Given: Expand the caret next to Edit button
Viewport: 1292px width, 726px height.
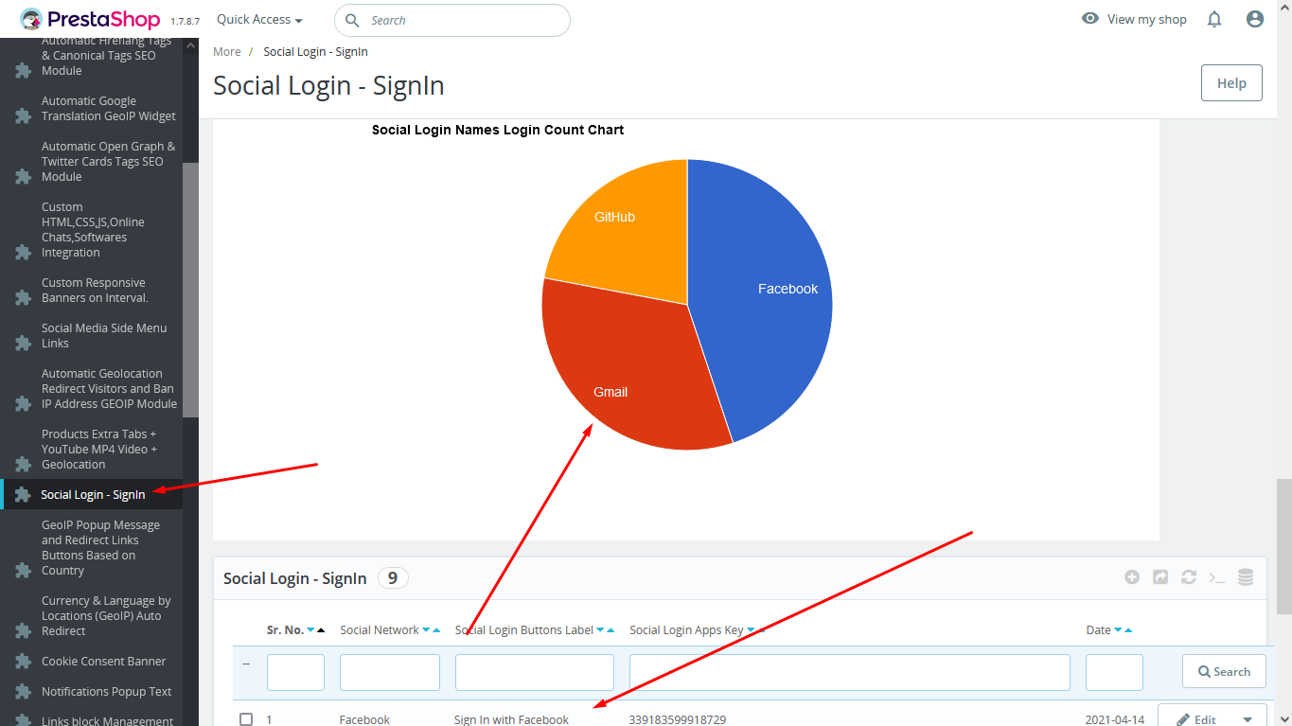Looking at the screenshot, I should (x=1248, y=719).
